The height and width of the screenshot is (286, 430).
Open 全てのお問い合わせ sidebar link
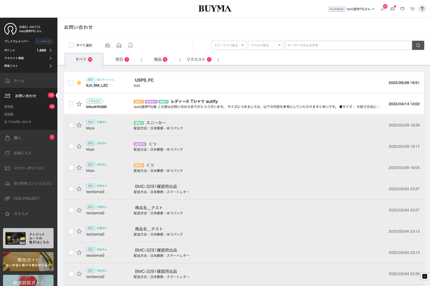18,122
